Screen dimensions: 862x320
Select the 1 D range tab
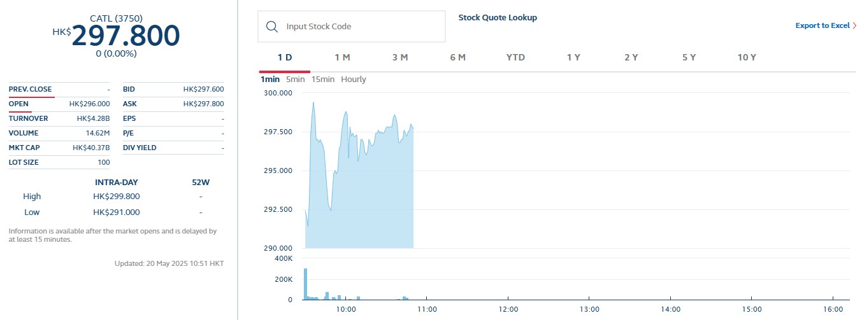coord(284,57)
